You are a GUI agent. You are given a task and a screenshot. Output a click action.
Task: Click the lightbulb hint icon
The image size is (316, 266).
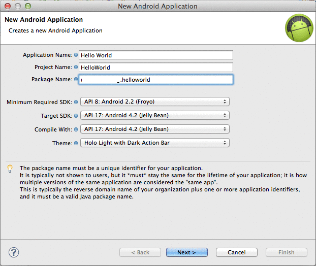coord(10,169)
